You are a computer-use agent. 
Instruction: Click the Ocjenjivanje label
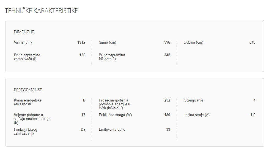pos(193,100)
